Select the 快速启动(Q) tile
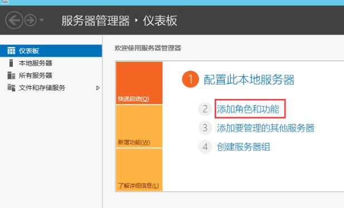This screenshot has height=208, width=344. pyautogui.click(x=139, y=83)
